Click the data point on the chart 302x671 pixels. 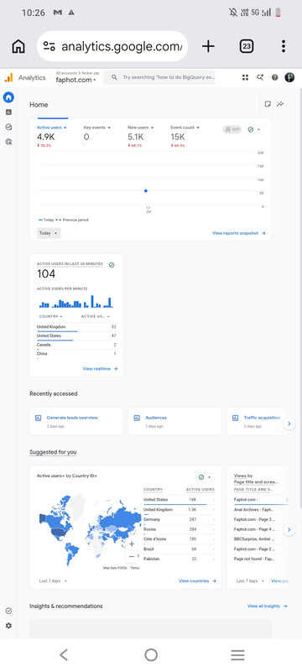146,191
